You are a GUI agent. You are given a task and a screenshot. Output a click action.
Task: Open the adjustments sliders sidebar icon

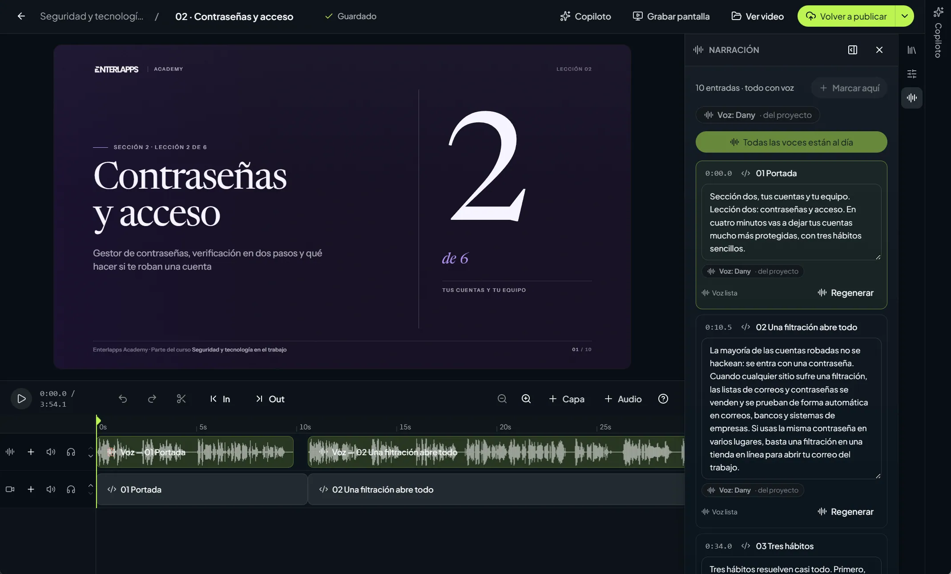912,74
